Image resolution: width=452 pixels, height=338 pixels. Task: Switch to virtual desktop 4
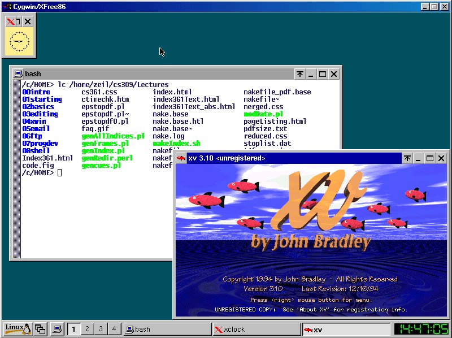[113, 328]
